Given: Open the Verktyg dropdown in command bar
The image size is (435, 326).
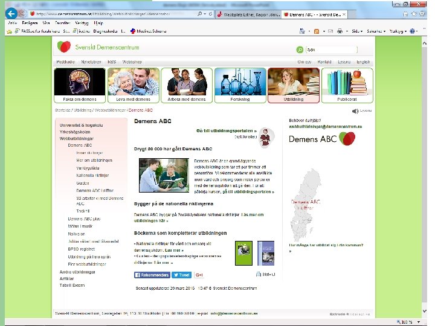Looking at the screenshot, I should (398, 31).
